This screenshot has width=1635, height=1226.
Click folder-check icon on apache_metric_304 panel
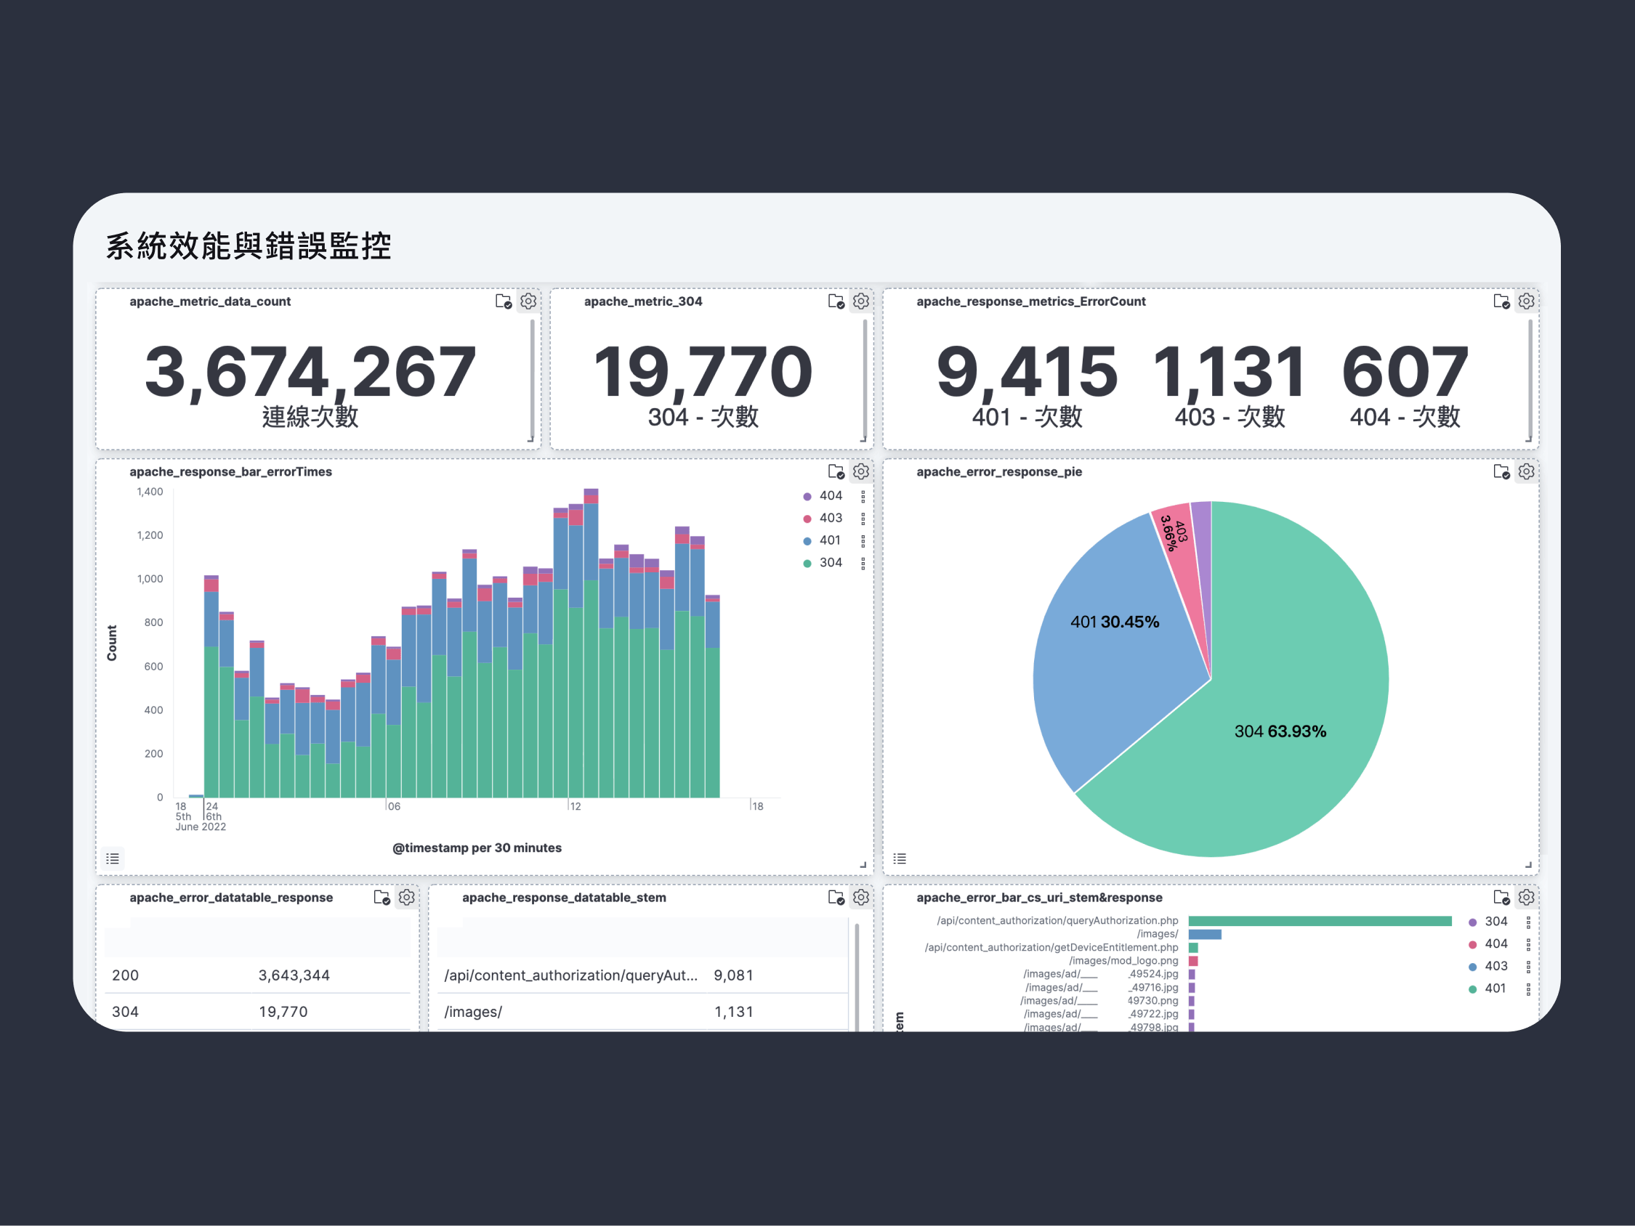835,301
